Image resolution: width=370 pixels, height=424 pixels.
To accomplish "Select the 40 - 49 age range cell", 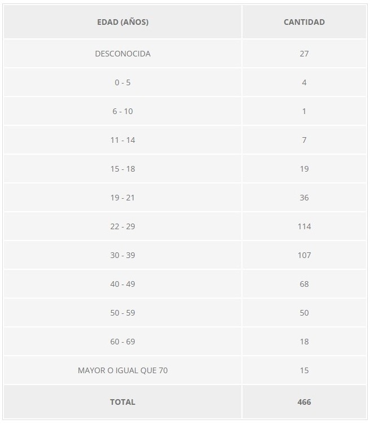I will click(x=122, y=284).
